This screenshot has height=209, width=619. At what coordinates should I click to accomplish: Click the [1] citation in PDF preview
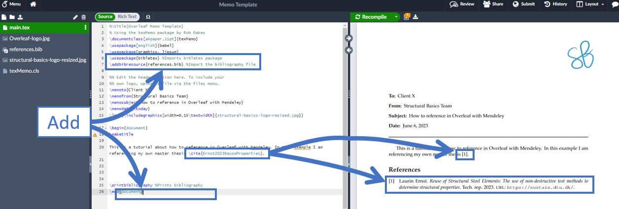click(465, 154)
